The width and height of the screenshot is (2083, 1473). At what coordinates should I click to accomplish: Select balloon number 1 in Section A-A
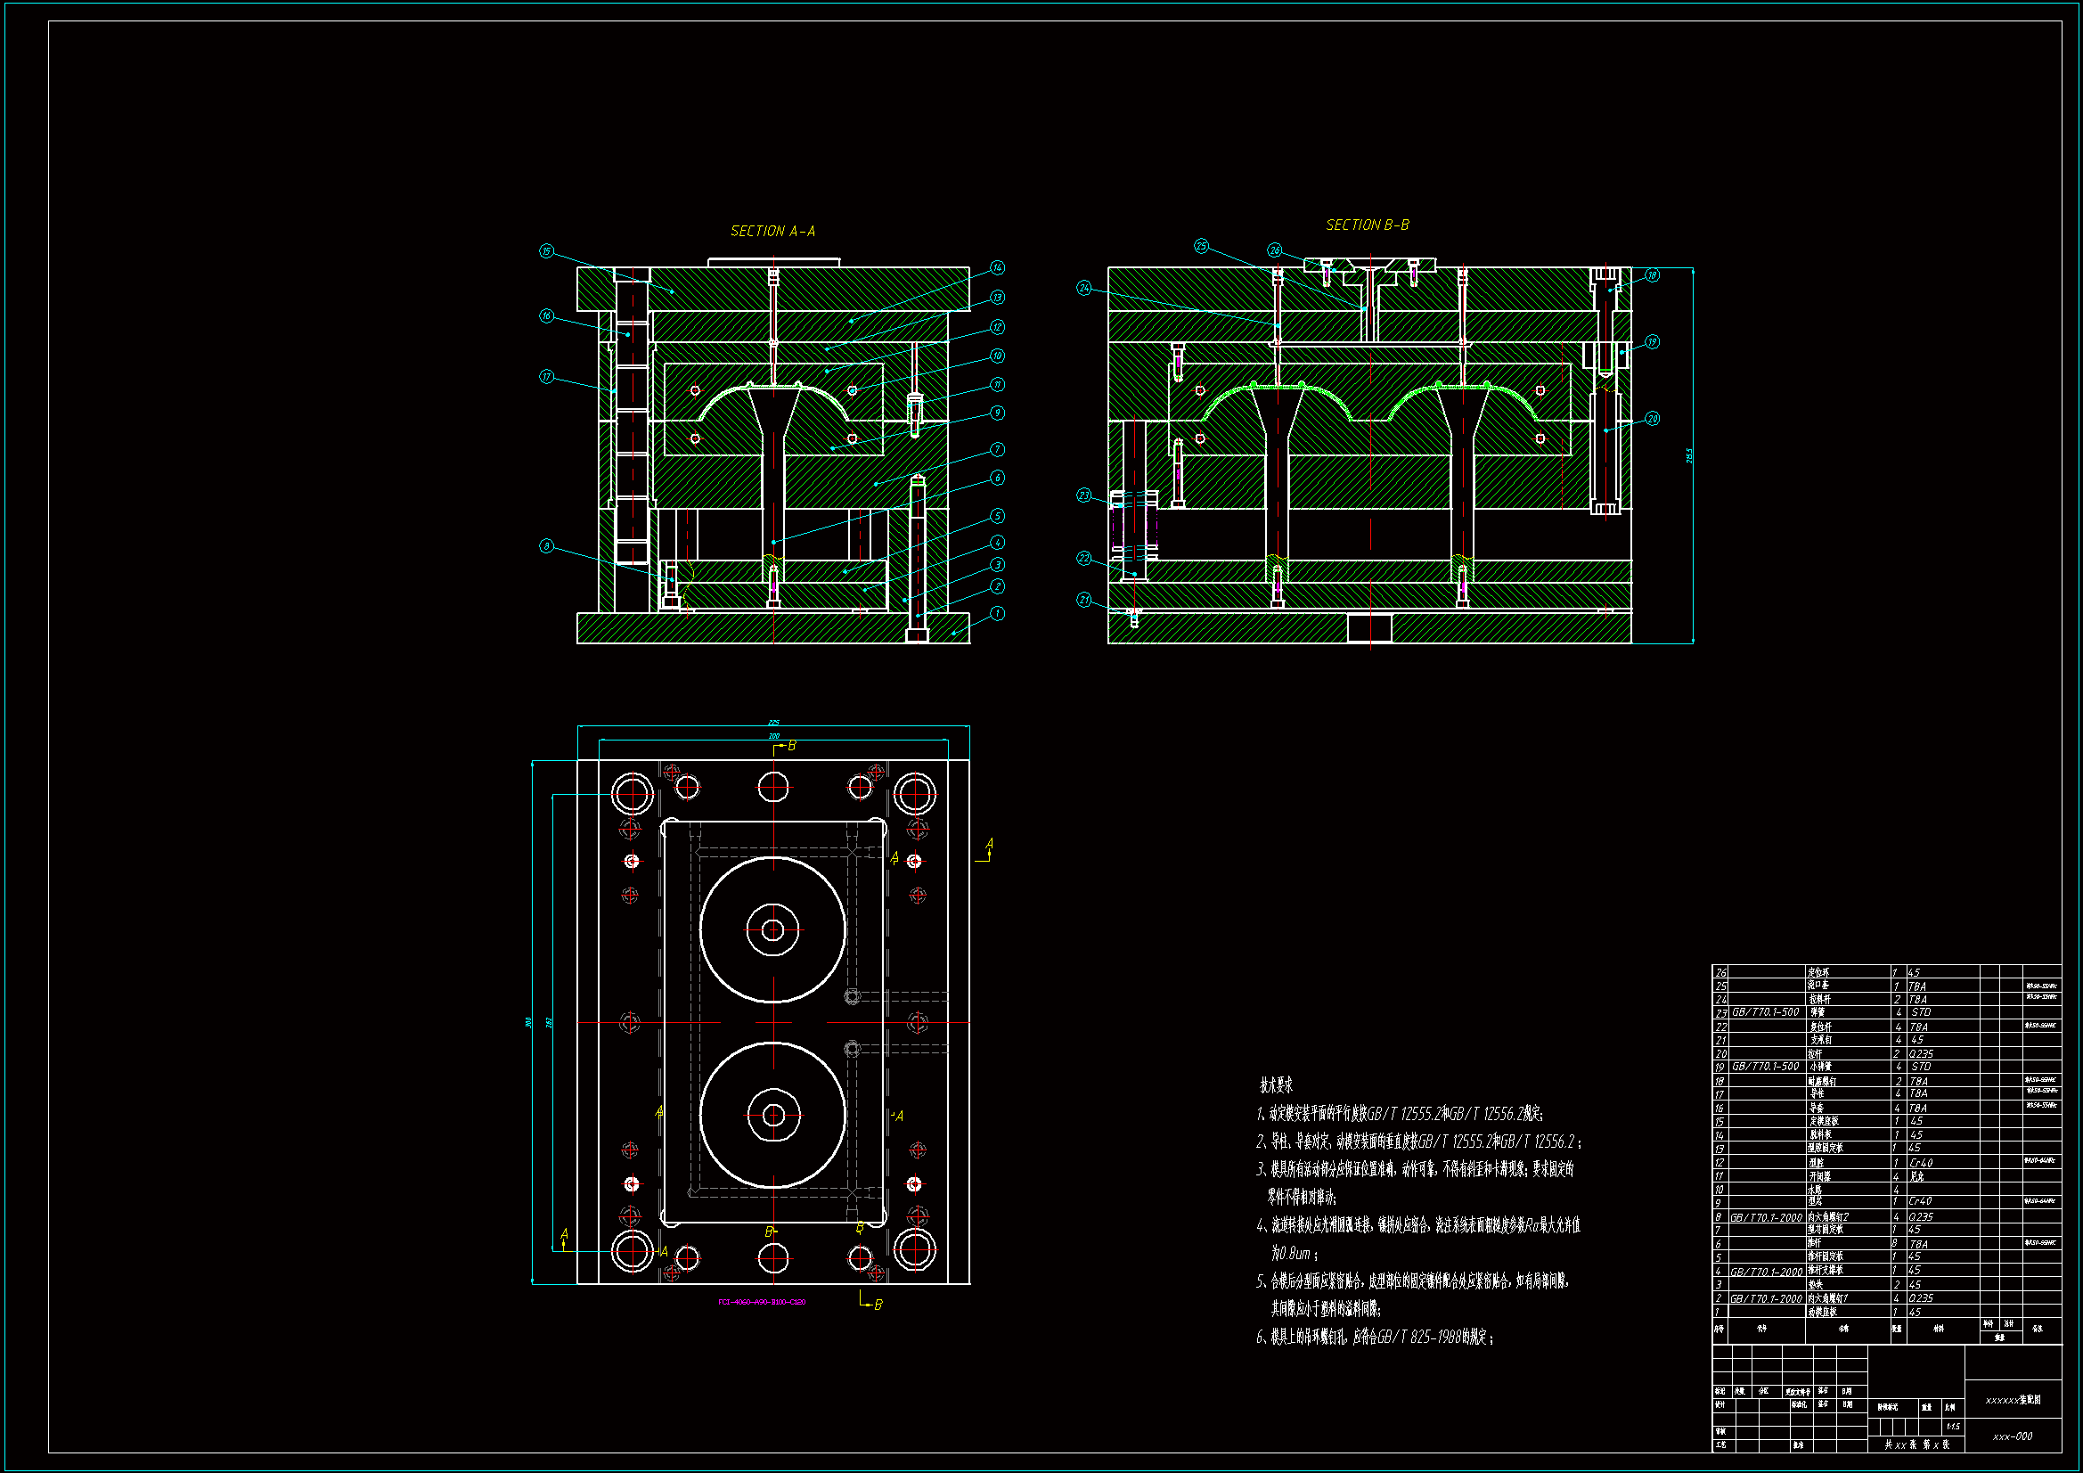(997, 613)
